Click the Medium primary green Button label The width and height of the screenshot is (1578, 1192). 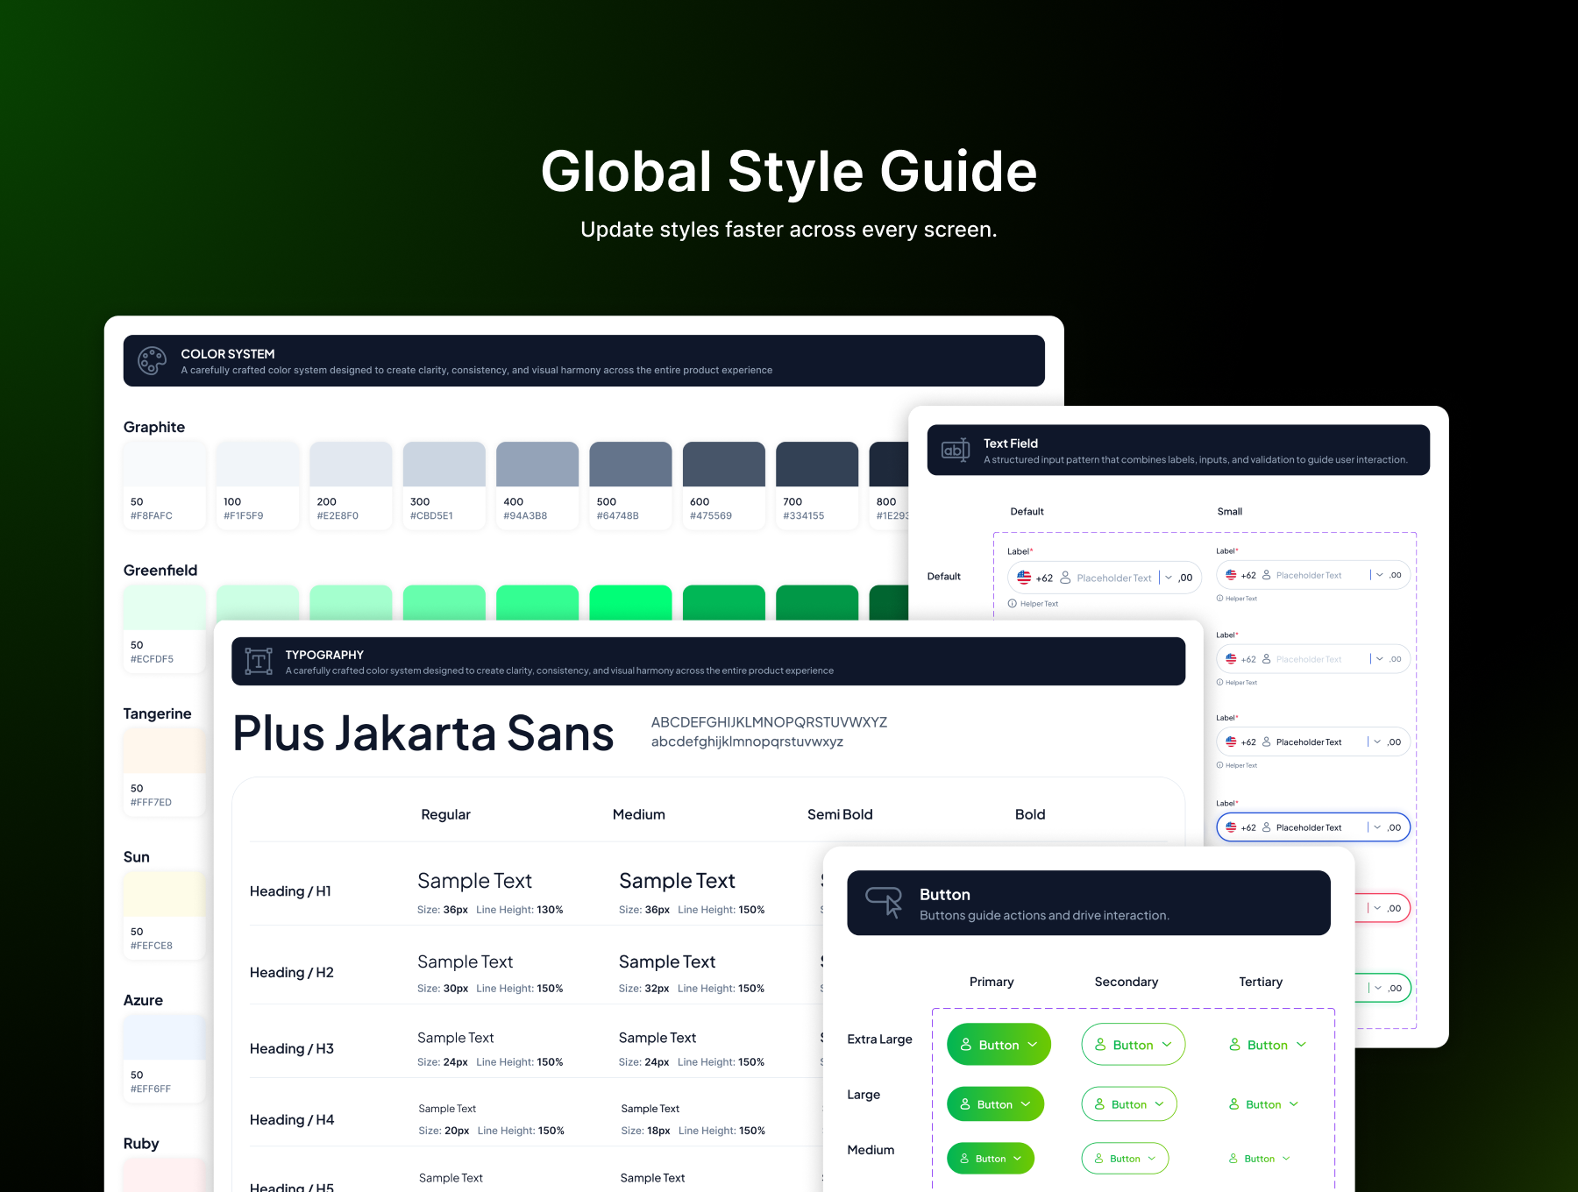(991, 1159)
